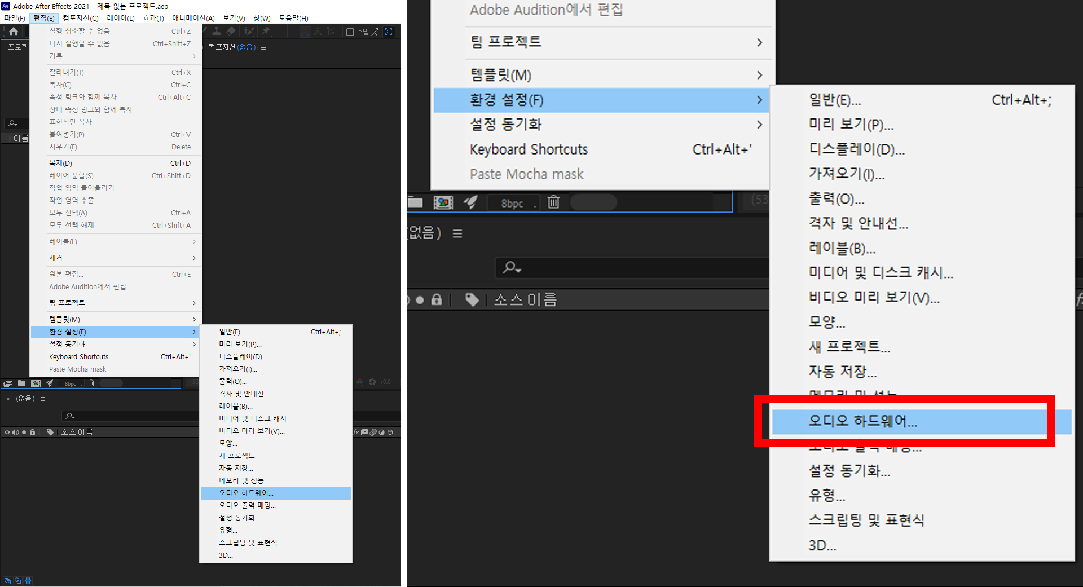Click the enlarged rocket icon in right image
The image size is (1083, 587).
tap(470, 202)
